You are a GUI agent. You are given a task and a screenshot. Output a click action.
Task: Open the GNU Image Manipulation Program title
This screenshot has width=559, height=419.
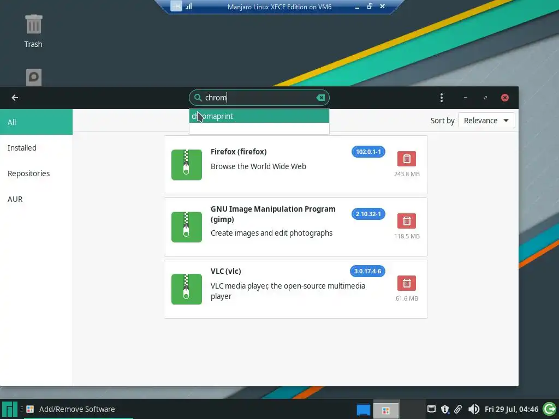coord(273,214)
